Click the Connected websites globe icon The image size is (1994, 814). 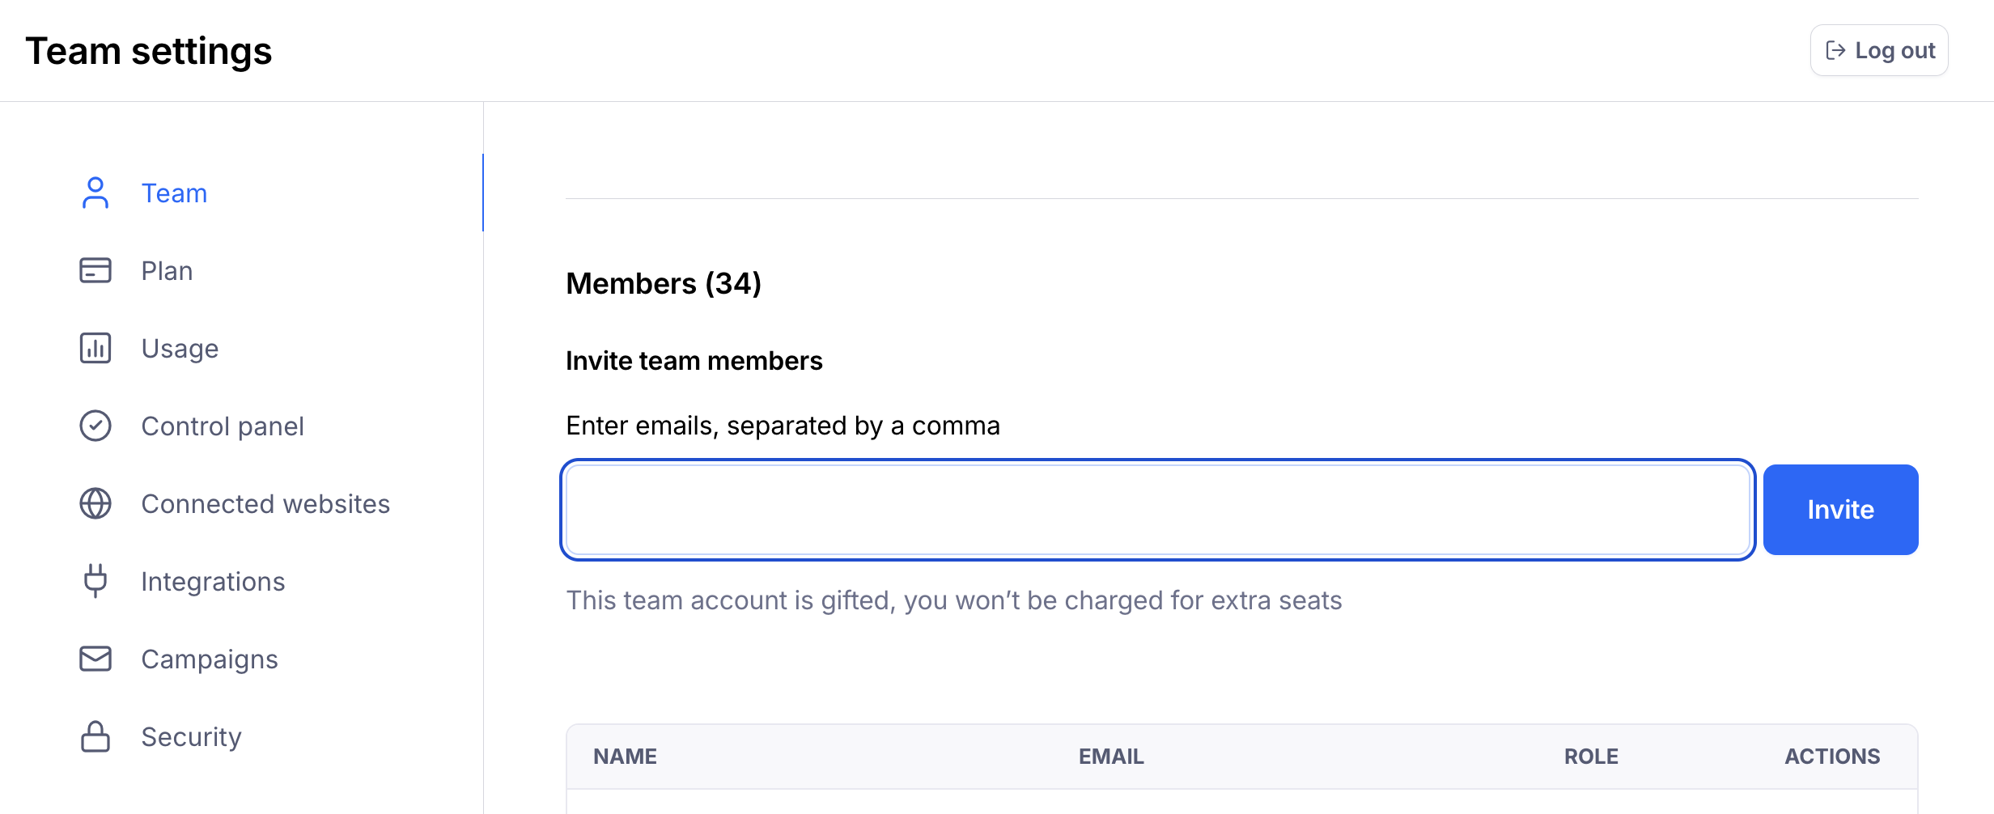point(95,504)
